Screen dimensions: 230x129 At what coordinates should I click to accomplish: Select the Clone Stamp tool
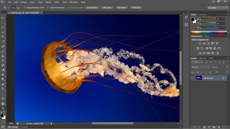pyautogui.click(x=3, y=56)
